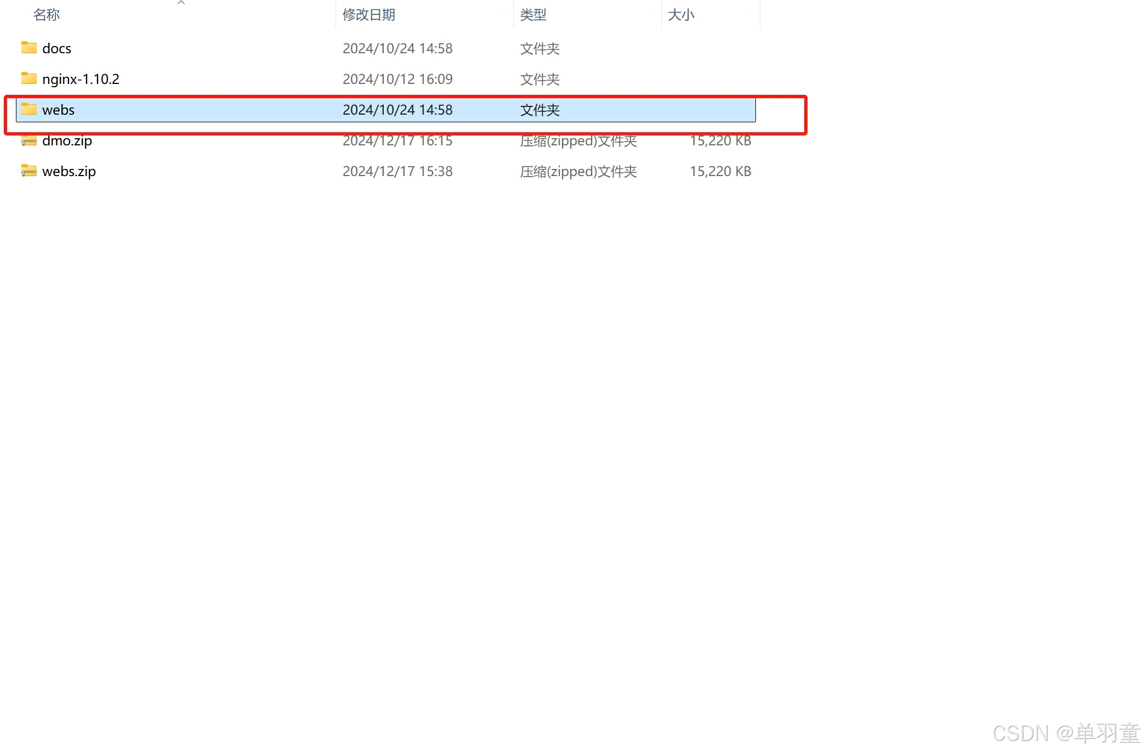This screenshot has height=752, width=1143.
Task: Click webs.zip modified date 2024/12/17 15:38
Action: tap(397, 171)
